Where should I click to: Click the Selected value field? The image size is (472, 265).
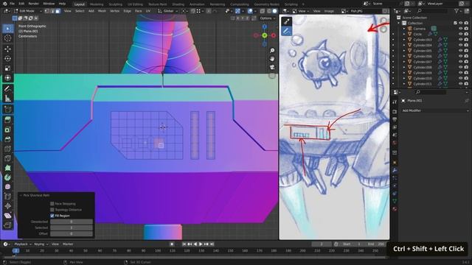click(x=72, y=227)
